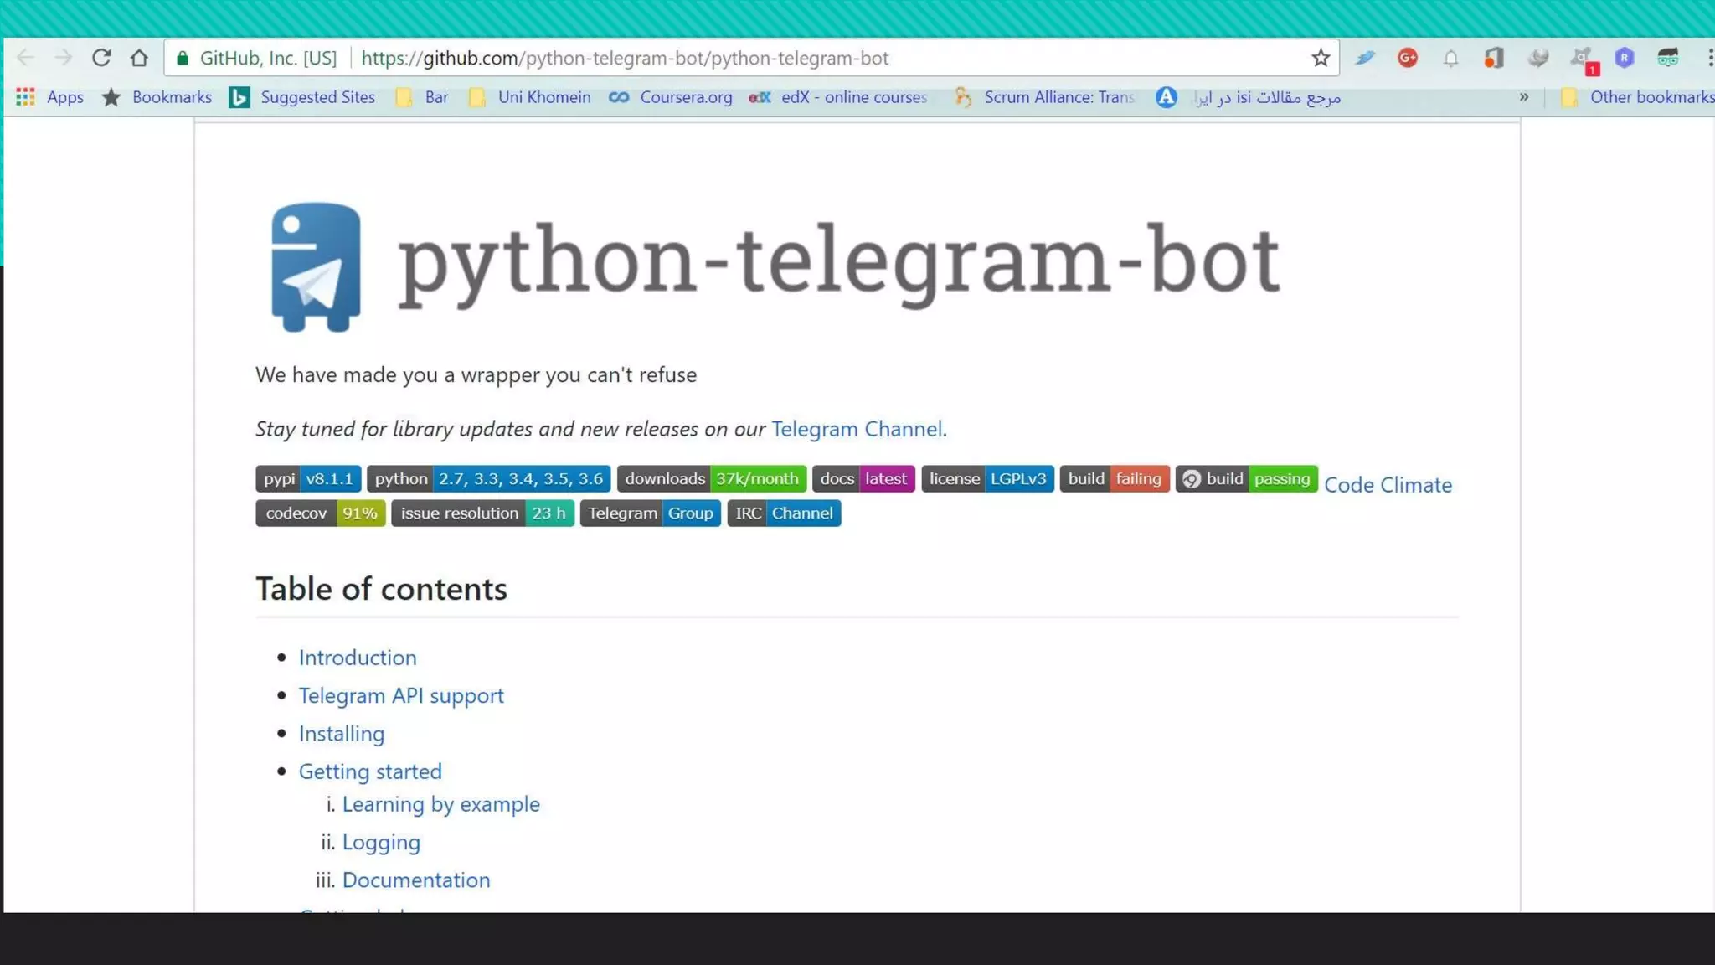
Task: Click the bell notification extension icon
Action: tap(1450, 58)
